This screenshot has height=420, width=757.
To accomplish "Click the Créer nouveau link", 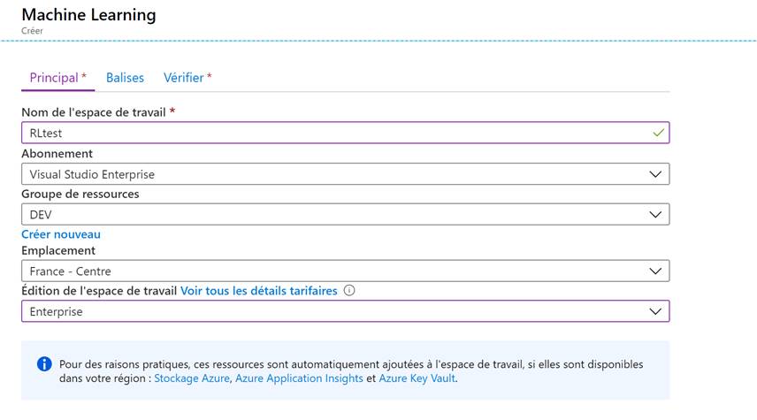I will [x=61, y=234].
